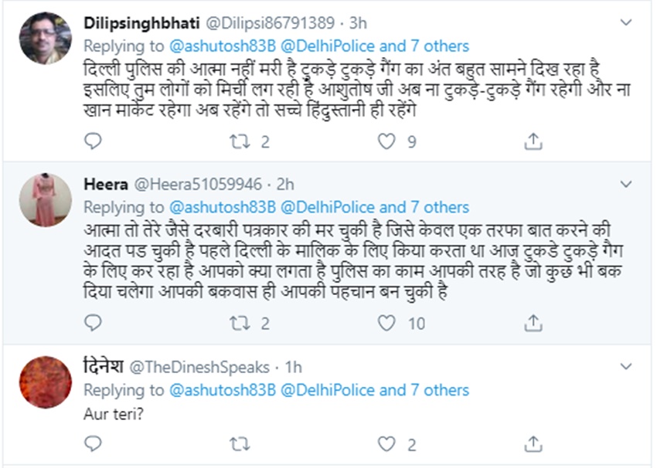
Task: Share Dilipsinghbhati's tweet
Action: 533,141
